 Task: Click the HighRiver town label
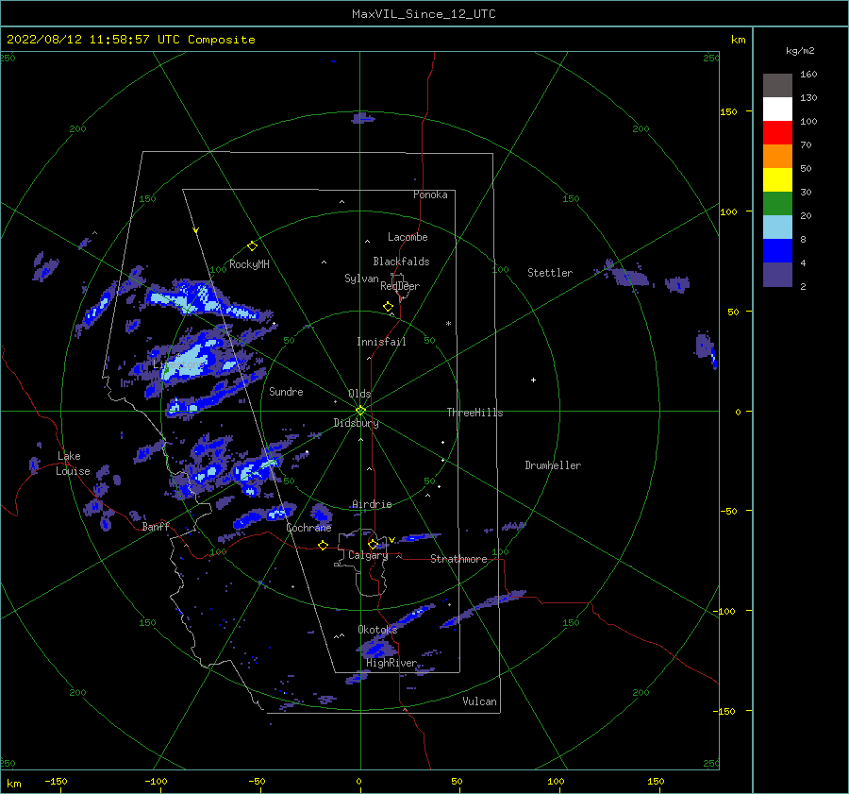tap(391, 663)
